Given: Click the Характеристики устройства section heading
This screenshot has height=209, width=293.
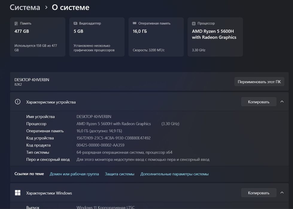Looking at the screenshot, I should (x=51, y=102).
